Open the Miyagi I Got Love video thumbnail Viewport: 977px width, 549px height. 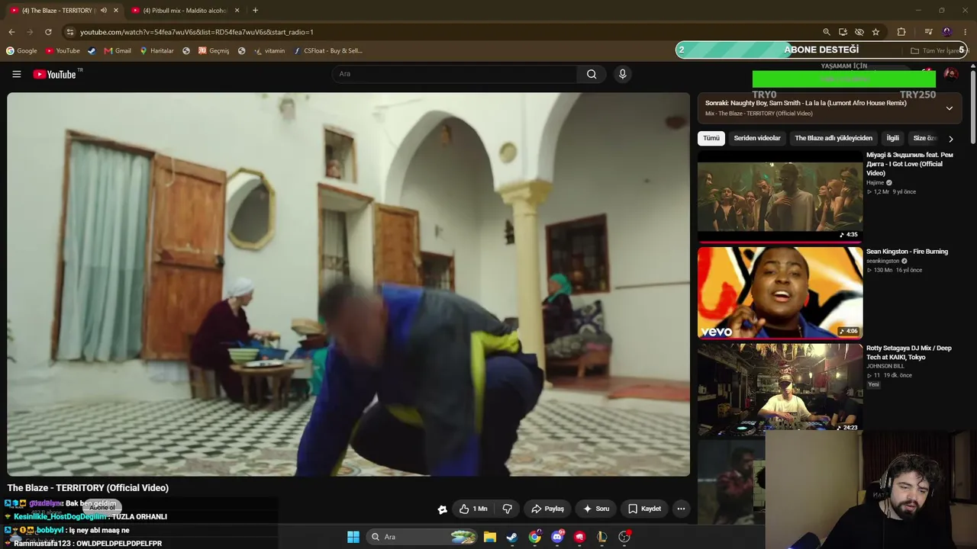coord(780,196)
